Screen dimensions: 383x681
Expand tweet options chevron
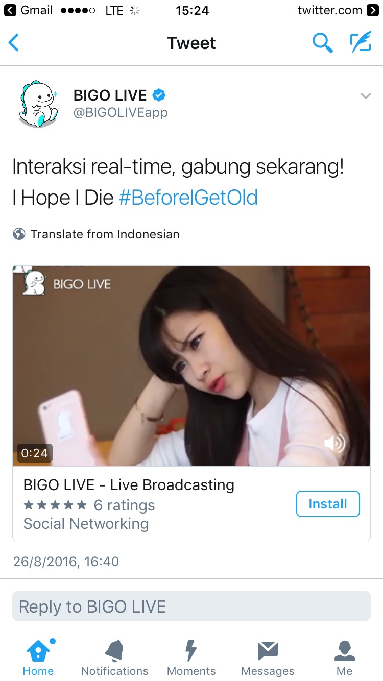[x=366, y=95]
